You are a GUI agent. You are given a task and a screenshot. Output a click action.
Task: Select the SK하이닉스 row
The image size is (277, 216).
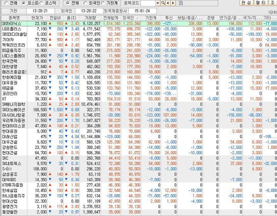[x=139, y=23]
